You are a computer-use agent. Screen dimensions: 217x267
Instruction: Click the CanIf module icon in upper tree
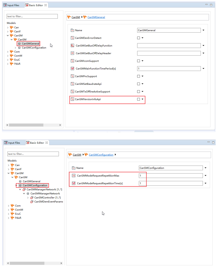coord(12,31)
